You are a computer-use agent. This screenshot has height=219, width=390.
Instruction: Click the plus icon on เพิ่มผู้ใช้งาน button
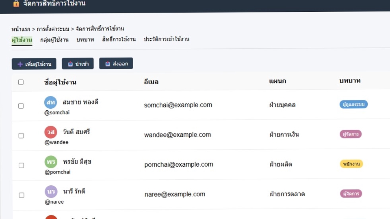20,64
